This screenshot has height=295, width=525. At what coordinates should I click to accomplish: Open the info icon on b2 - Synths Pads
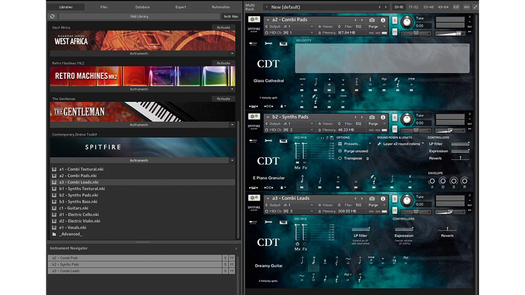point(383,117)
